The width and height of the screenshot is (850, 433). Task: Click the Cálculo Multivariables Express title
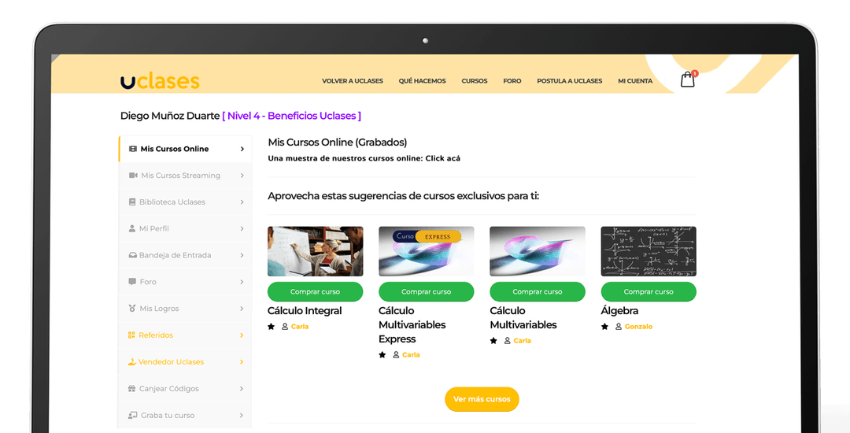412,325
